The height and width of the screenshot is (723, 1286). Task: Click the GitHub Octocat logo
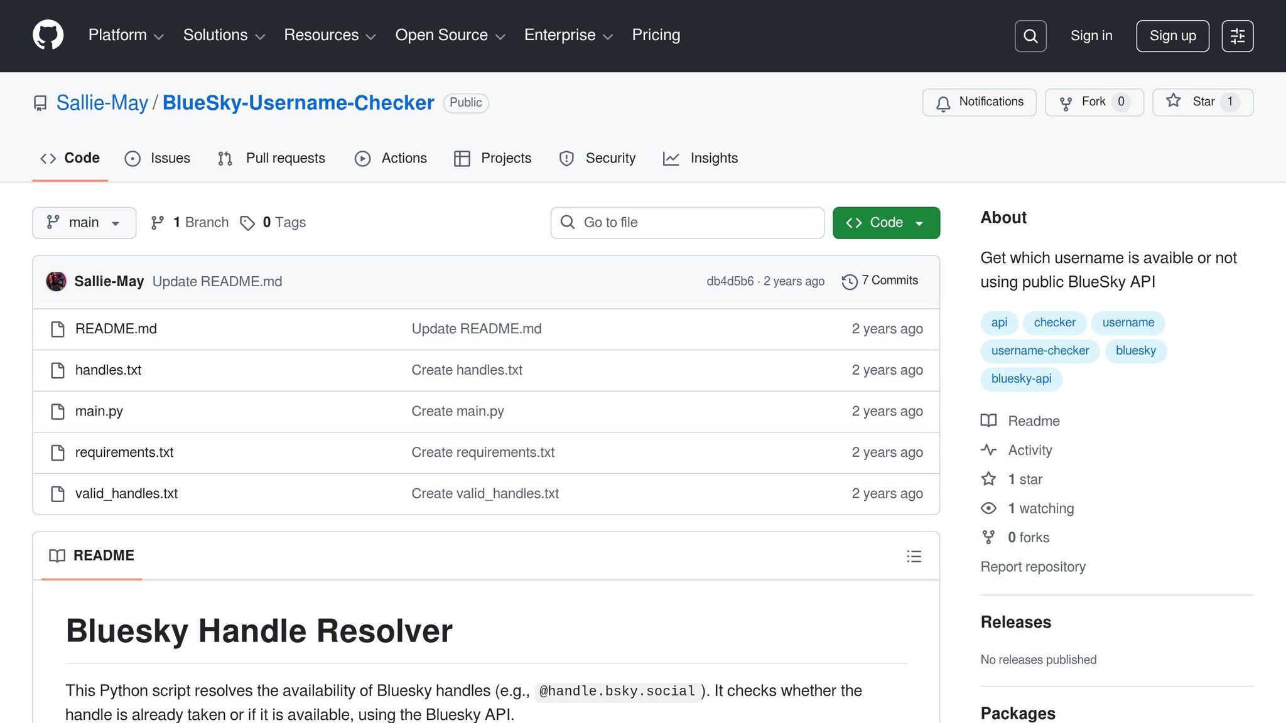(48, 35)
